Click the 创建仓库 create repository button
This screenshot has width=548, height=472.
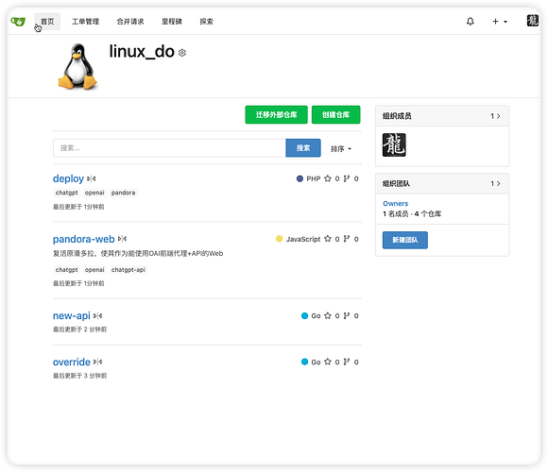(335, 114)
